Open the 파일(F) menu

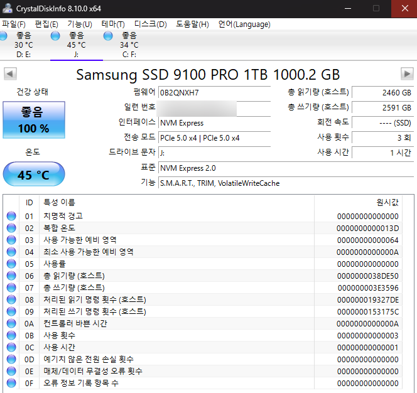14,24
